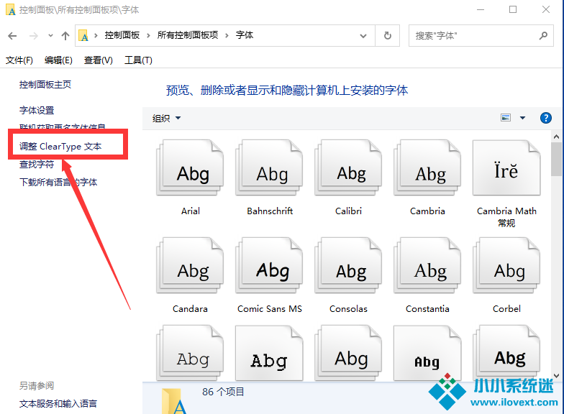The width and height of the screenshot is (564, 414).
Task: Select the Cambria font icon
Action: (x=427, y=168)
